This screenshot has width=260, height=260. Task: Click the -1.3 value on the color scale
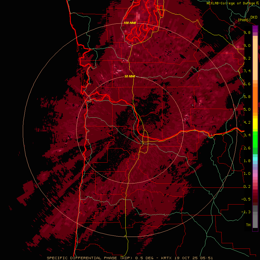[x=246, y=212]
